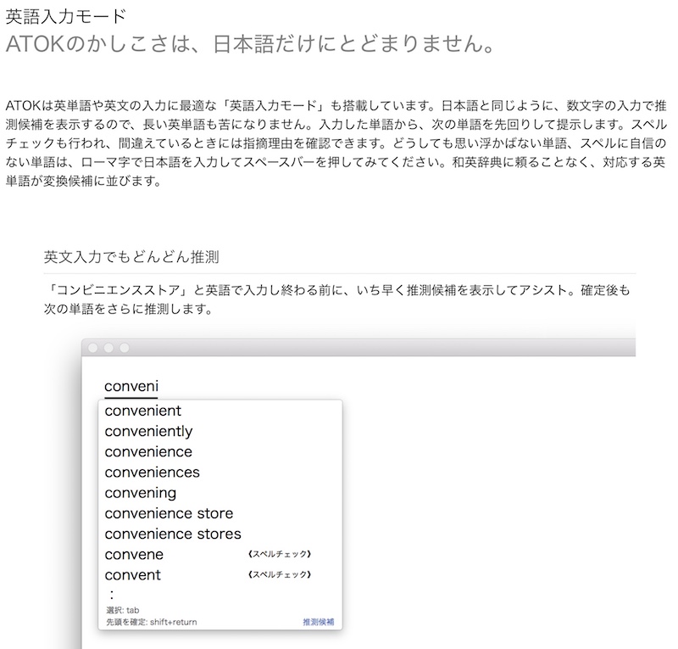Pick 'convene' spell-check candidate
Viewport: 678px width, 649px height.
(x=134, y=555)
